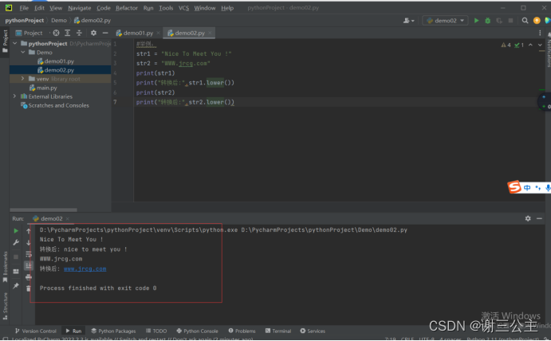Open the Tools menu
Image resolution: width=551 pixels, height=341 pixels.
click(166, 8)
